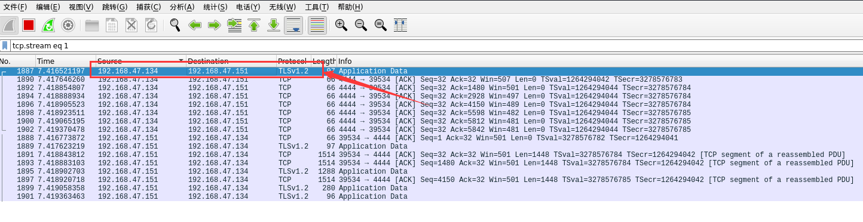Open the 无线(W) menu

(282, 7)
